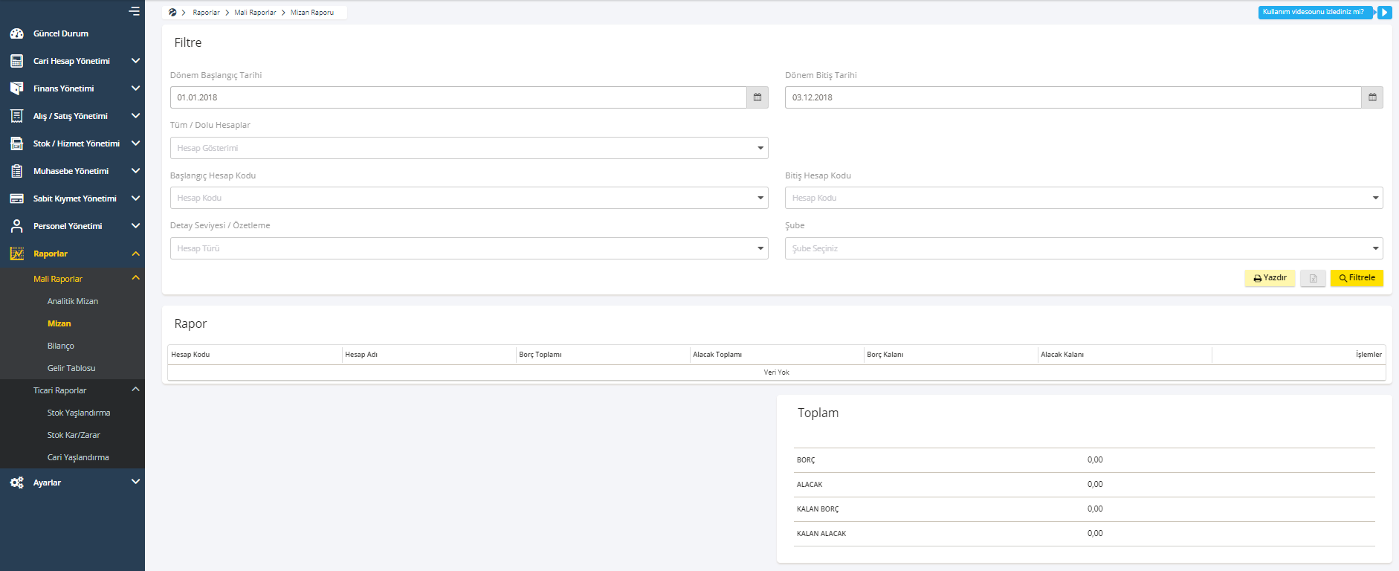
Task: Click the Finans Yönetimi icon
Action: pos(16,88)
